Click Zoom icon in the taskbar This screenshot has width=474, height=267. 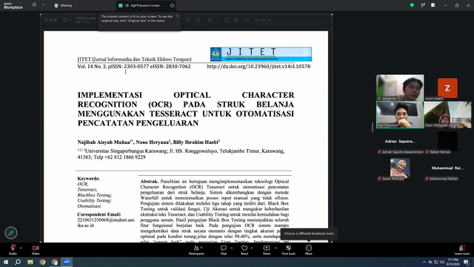67,262
